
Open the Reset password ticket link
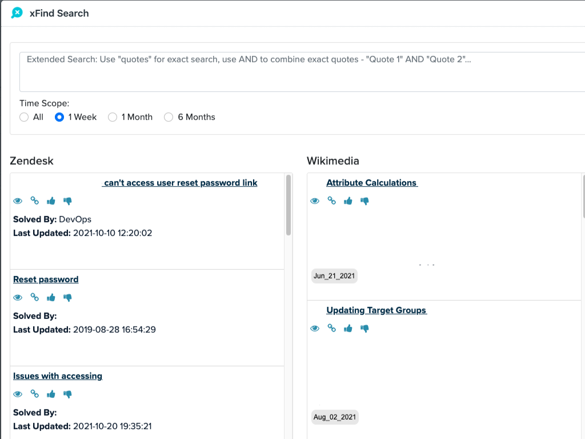[46, 280]
